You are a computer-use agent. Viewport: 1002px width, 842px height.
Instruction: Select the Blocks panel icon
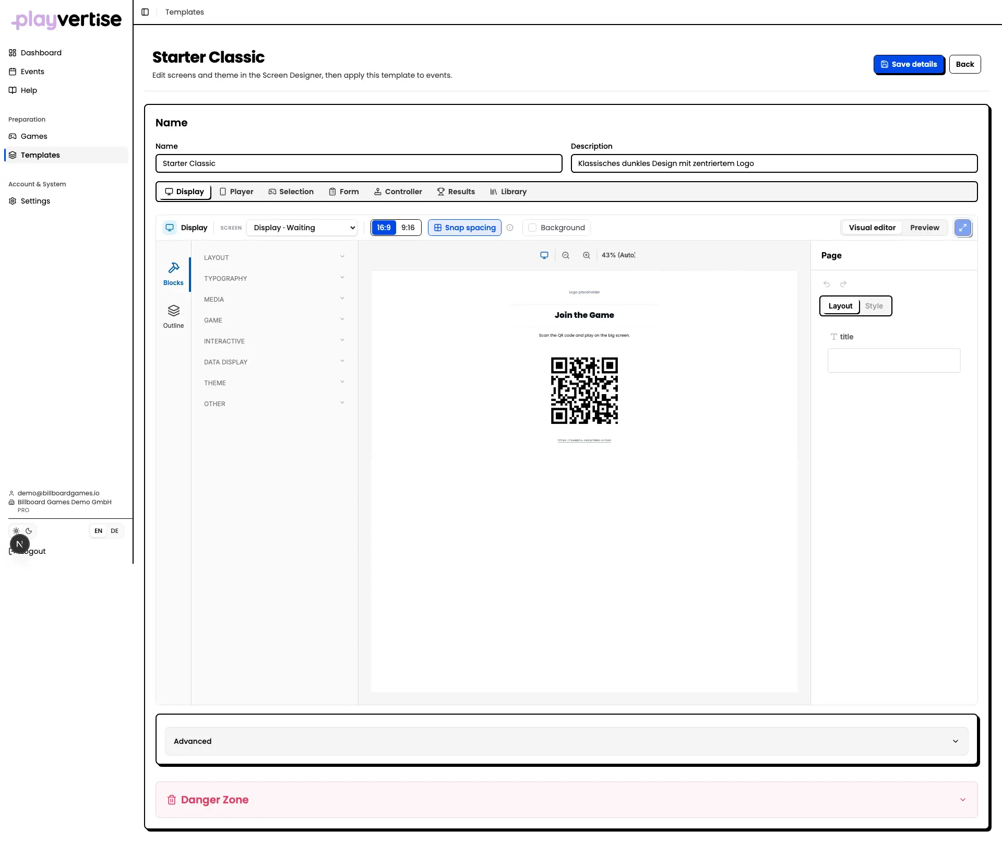click(x=173, y=274)
